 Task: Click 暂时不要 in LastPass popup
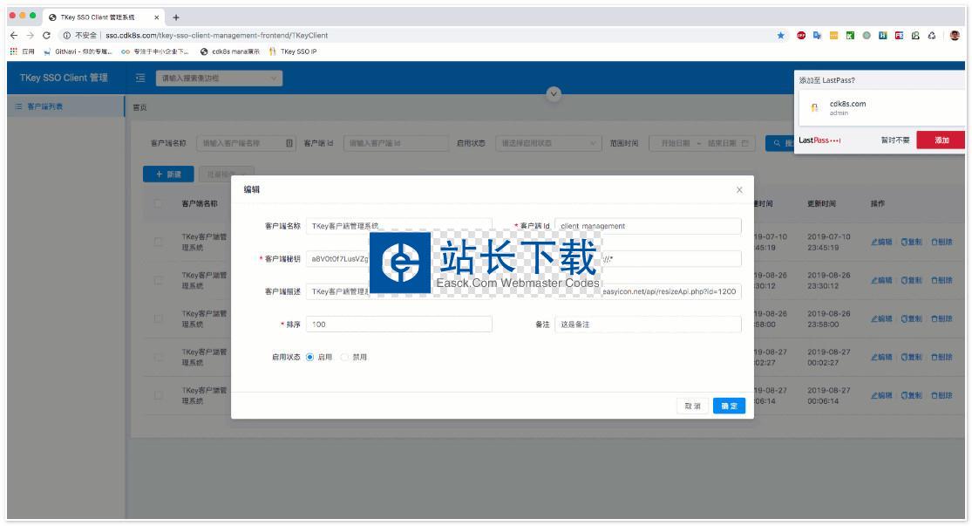pyautogui.click(x=895, y=140)
